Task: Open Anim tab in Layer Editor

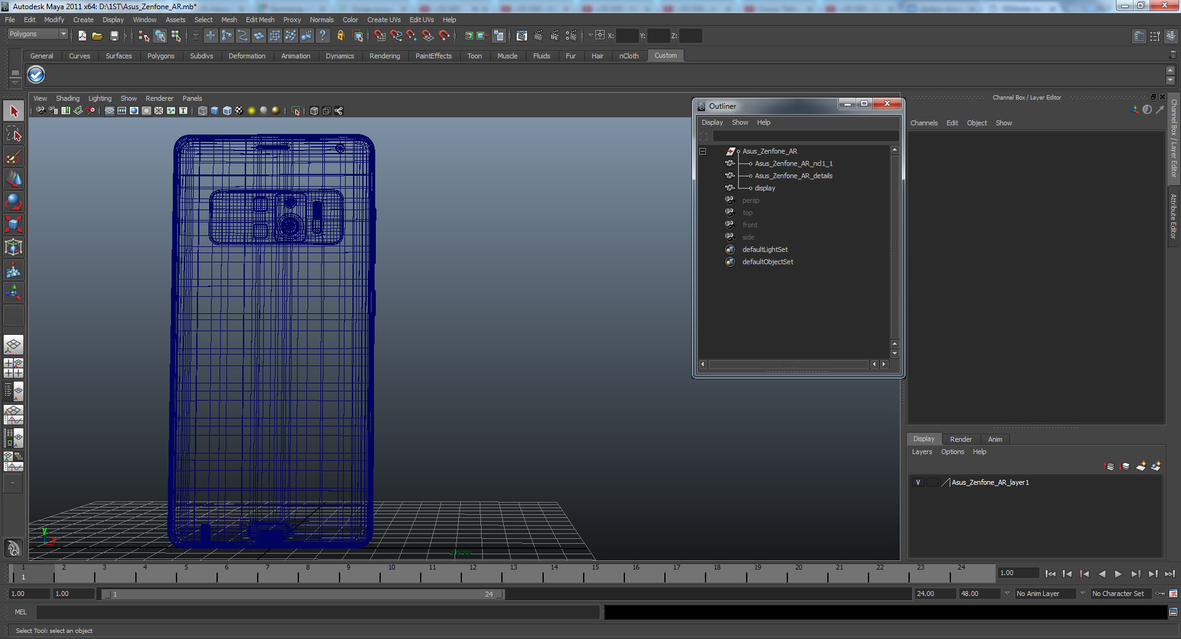Action: (x=995, y=439)
